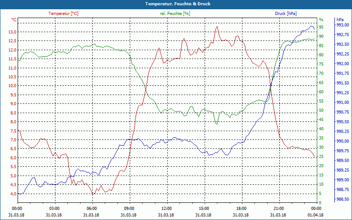Click the 85 humidity axis value
Viewport: 352px width, 220px height.
[x=321, y=46]
